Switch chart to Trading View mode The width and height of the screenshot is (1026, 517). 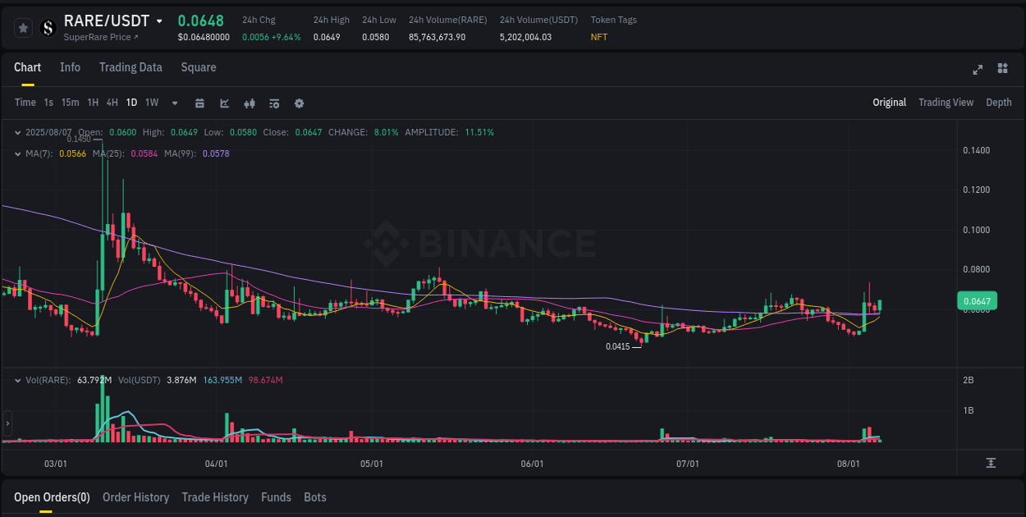[946, 103]
